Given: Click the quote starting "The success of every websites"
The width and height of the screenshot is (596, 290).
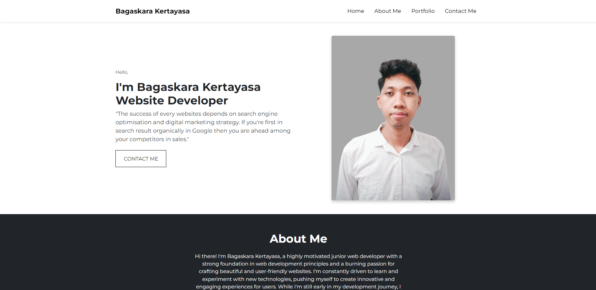Looking at the screenshot, I should coord(203,126).
